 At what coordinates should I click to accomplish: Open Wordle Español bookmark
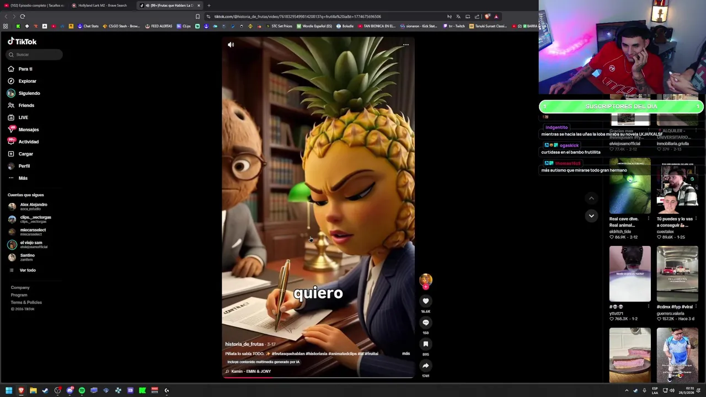point(314,26)
